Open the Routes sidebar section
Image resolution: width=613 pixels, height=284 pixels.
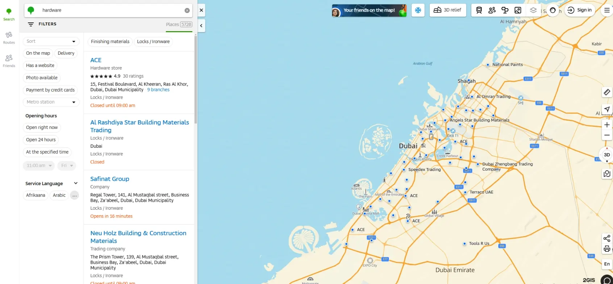tap(9, 38)
